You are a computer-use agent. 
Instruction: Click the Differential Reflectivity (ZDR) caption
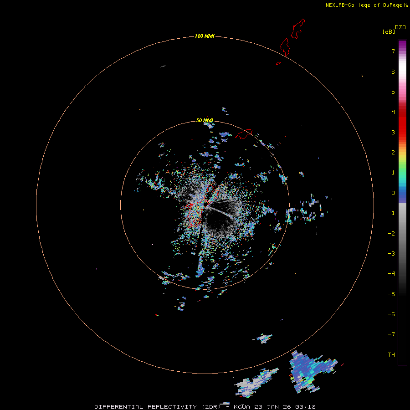pyautogui.click(x=158, y=407)
